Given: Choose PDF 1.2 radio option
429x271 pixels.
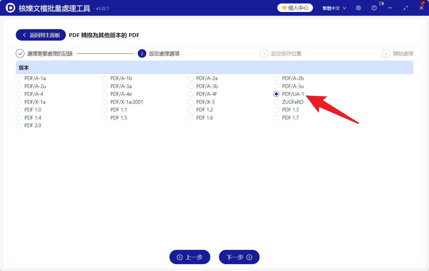Looking at the screenshot, I should coord(190,110).
